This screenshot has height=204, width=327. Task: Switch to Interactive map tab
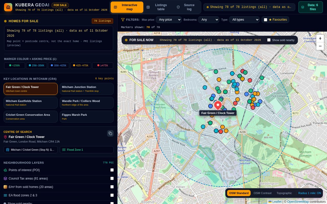coord(127,7)
